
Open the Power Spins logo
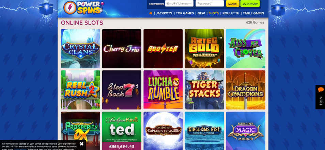84,8
